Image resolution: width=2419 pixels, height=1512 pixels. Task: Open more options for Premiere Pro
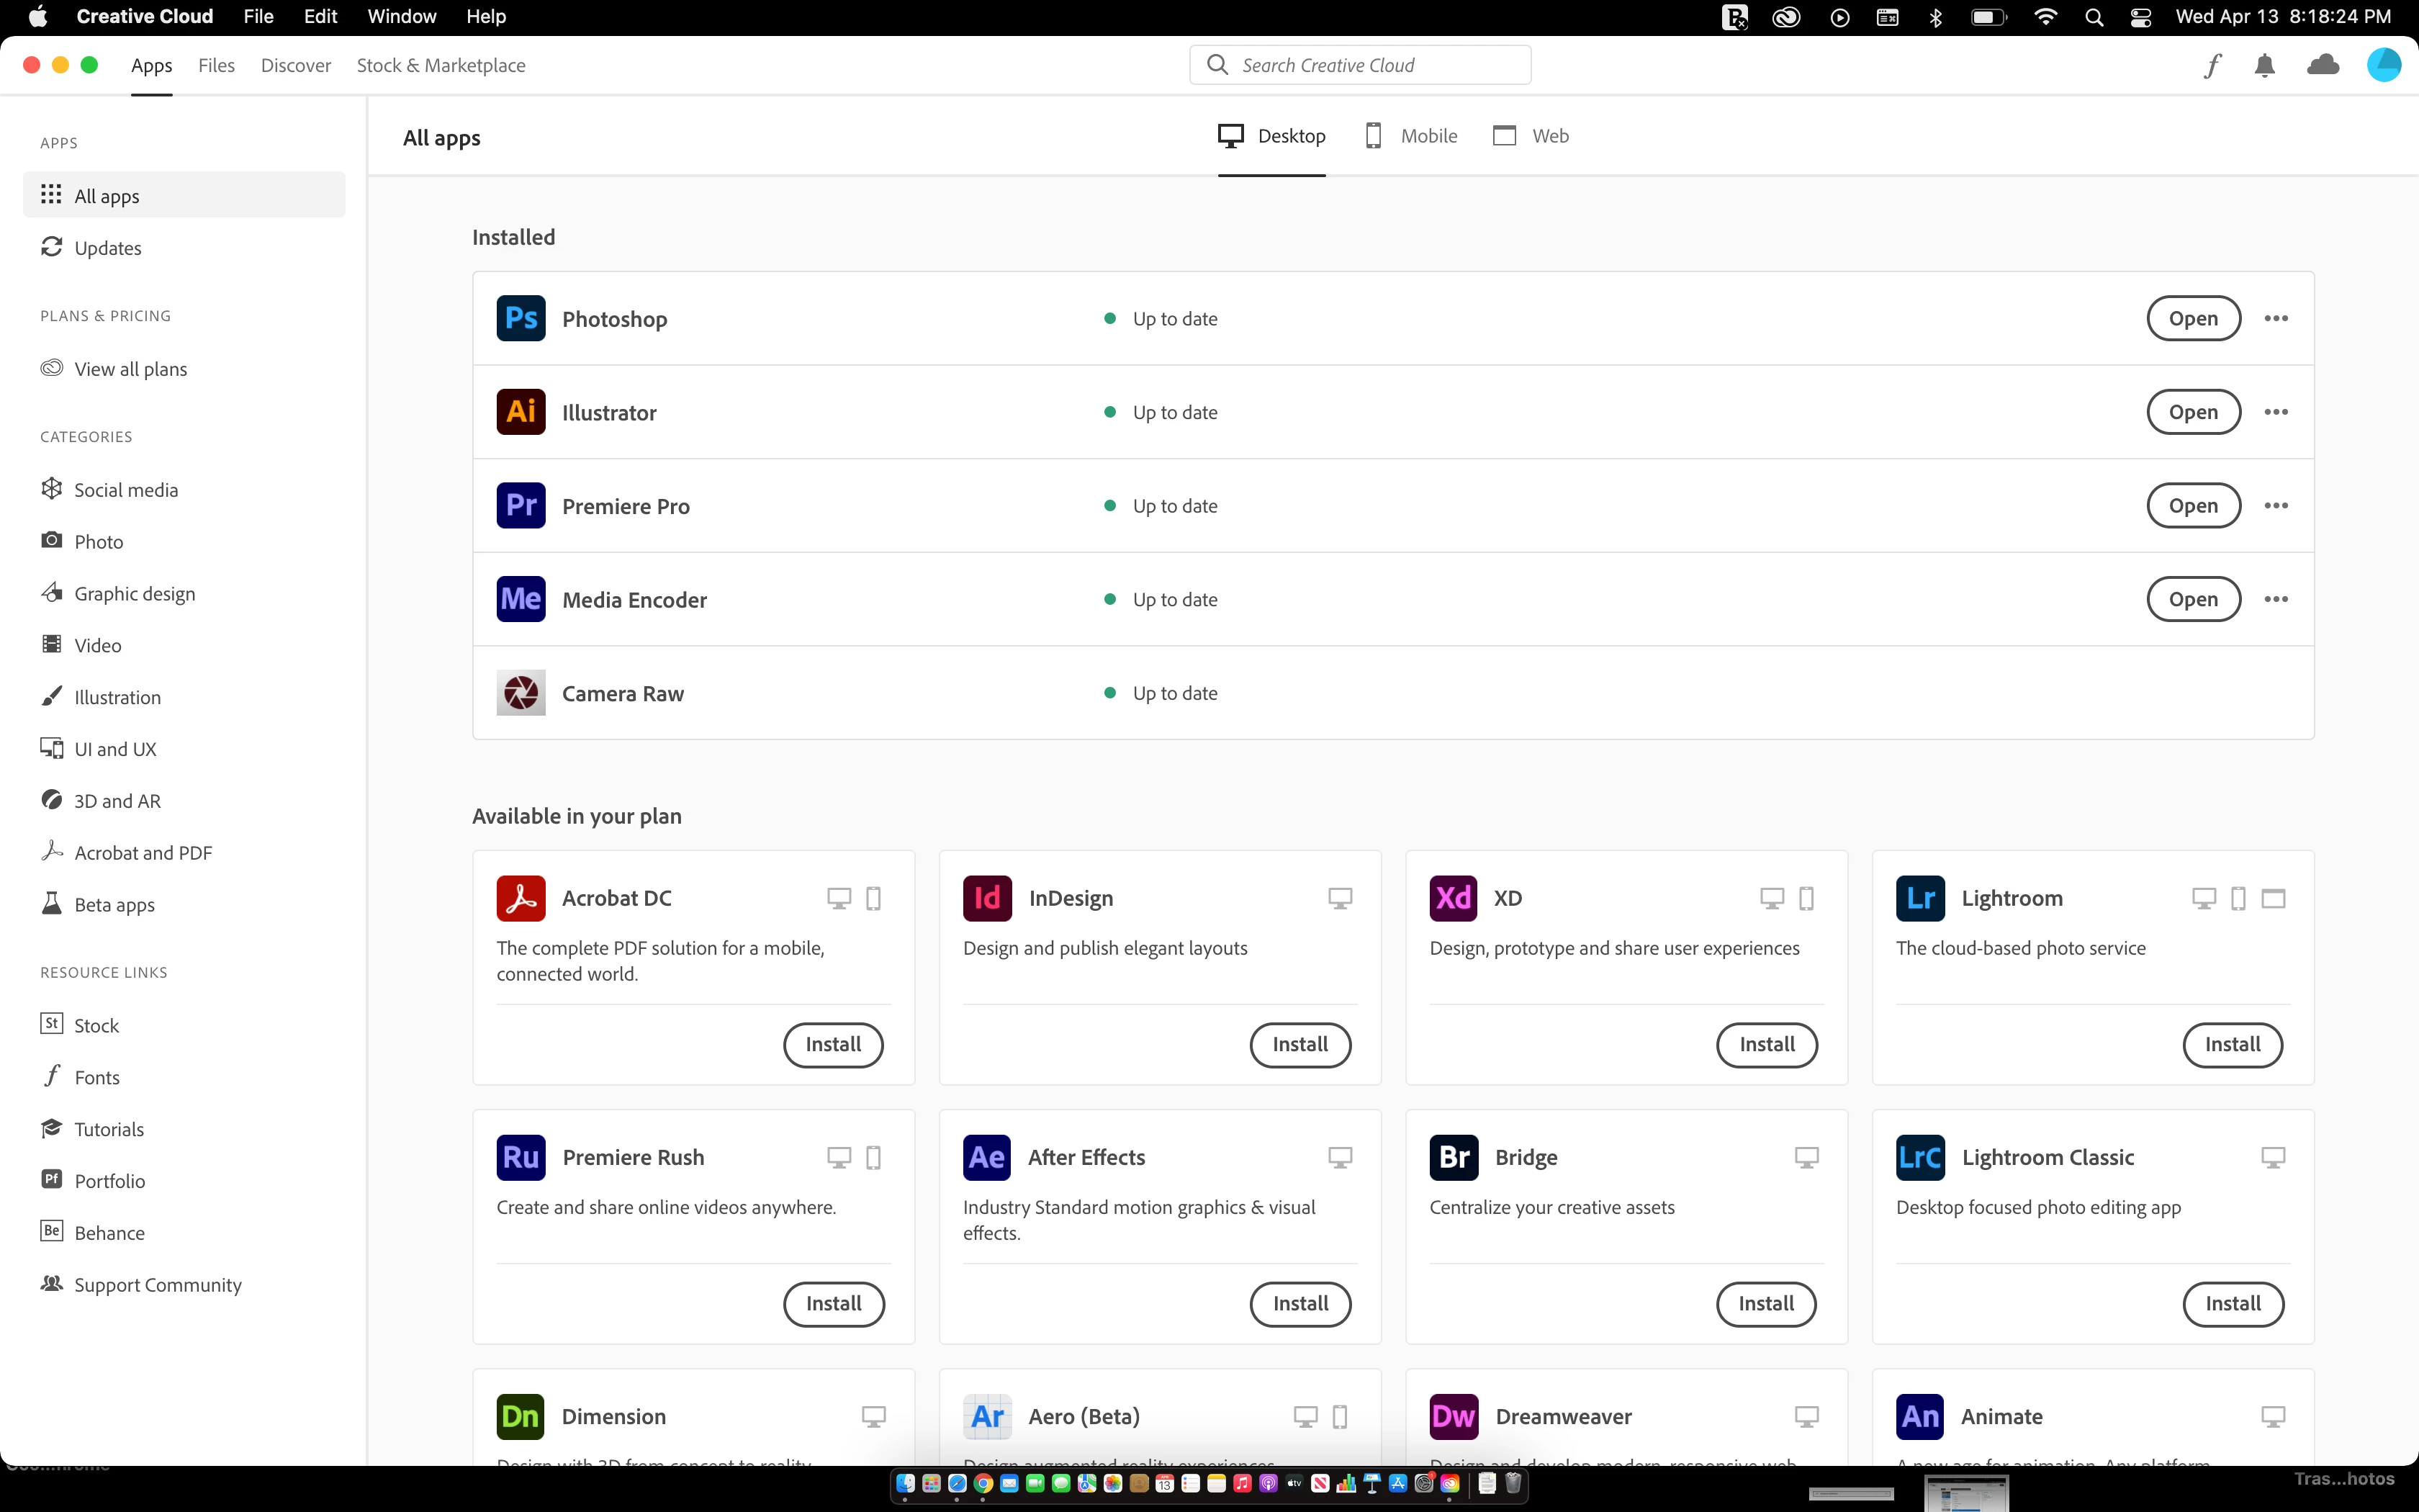click(x=2276, y=506)
